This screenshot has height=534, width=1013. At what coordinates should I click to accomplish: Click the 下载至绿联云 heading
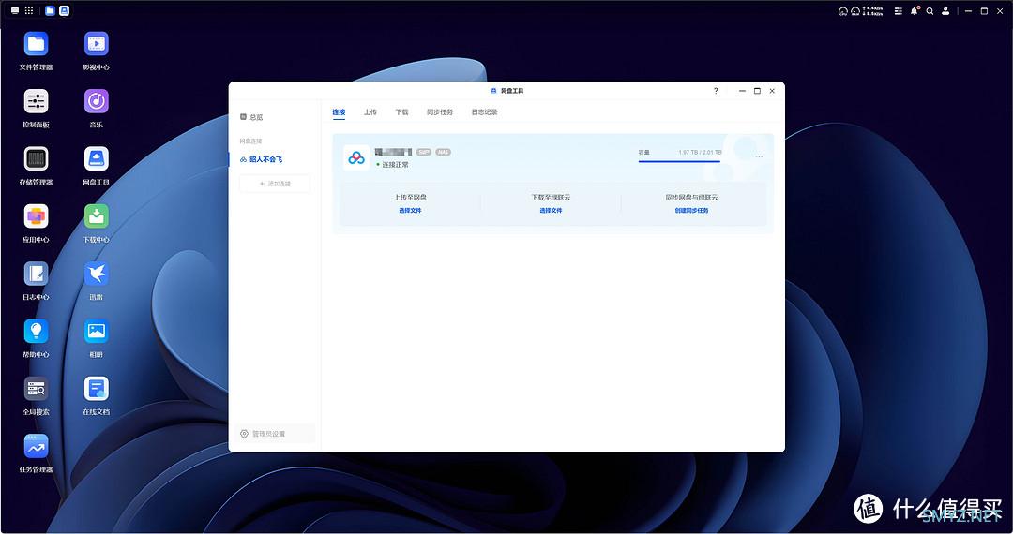click(x=552, y=198)
